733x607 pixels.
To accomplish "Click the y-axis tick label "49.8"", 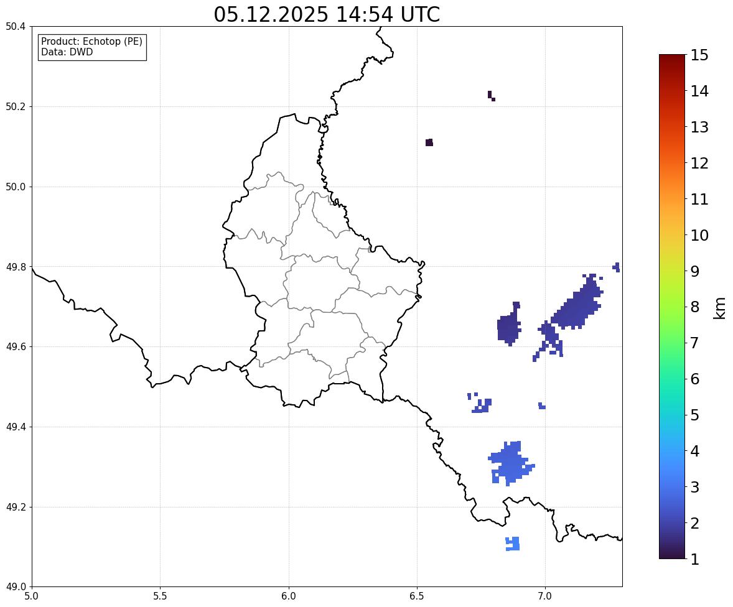I will point(16,267).
